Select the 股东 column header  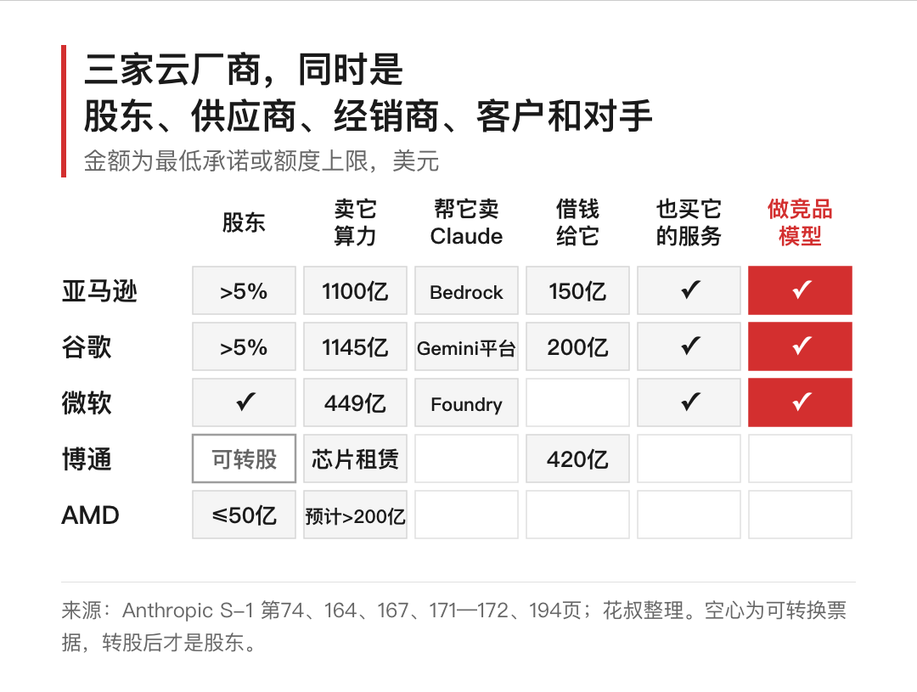pos(244,222)
